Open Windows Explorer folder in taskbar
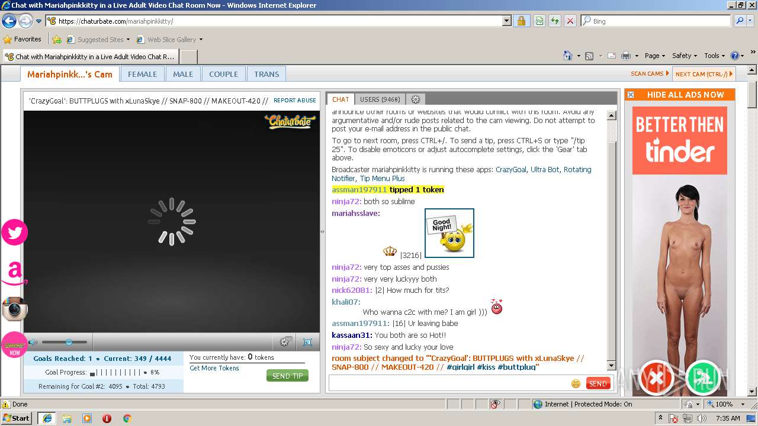758x426 pixels. click(67, 418)
